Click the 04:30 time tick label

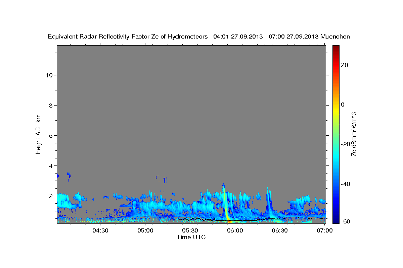coord(100,230)
